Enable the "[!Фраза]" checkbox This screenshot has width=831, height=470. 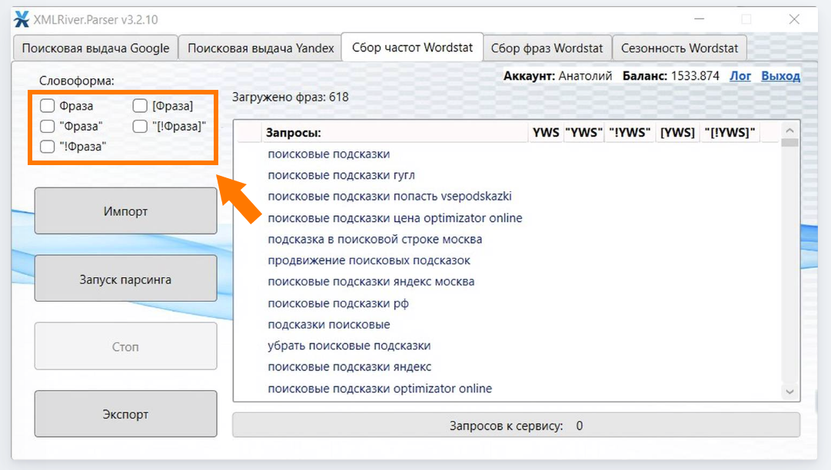(x=140, y=126)
